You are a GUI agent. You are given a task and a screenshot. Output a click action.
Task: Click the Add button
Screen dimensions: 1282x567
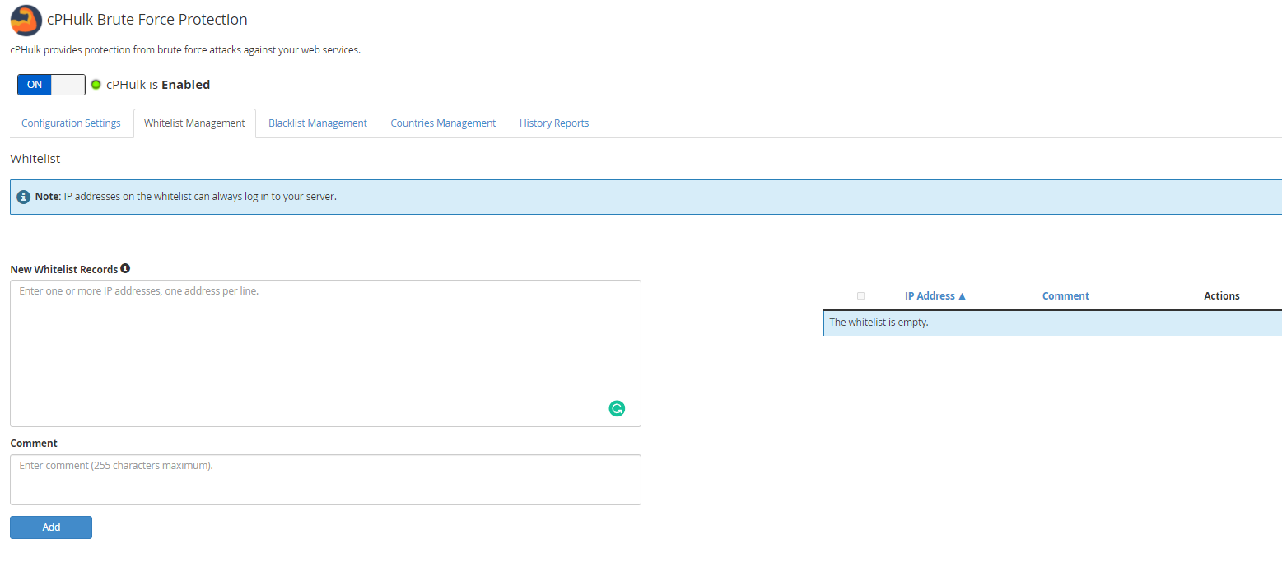point(51,527)
